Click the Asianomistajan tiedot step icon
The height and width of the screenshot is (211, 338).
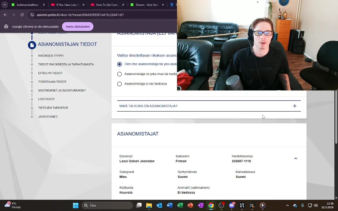[x=32, y=45]
